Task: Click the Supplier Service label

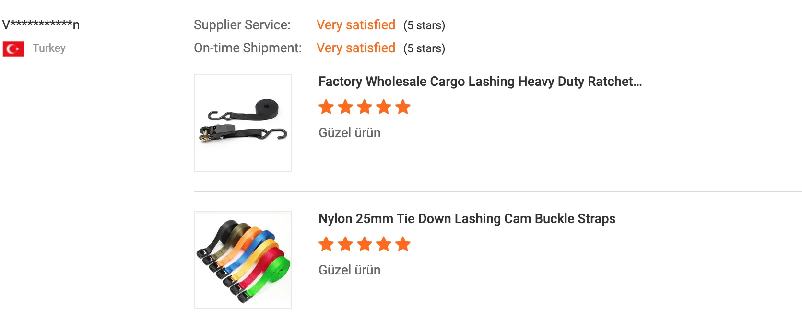Action: point(242,25)
